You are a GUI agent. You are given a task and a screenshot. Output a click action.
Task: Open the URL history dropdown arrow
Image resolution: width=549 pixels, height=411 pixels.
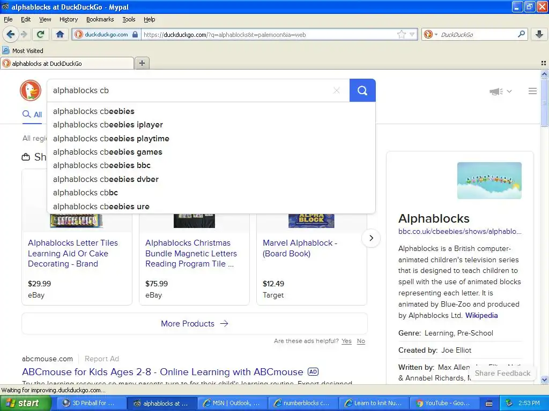click(x=412, y=34)
